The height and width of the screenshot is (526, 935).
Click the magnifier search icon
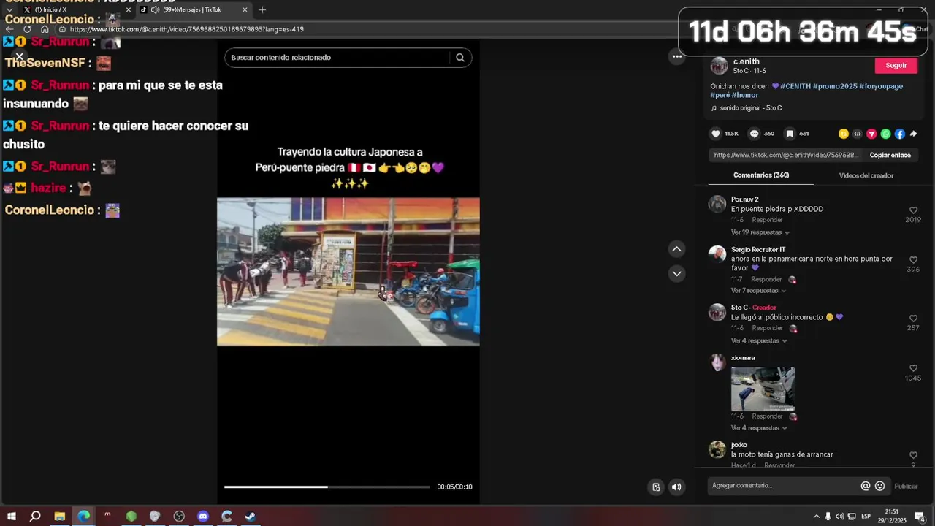pyautogui.click(x=460, y=57)
